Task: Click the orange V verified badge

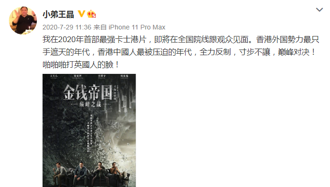Action: click(x=81, y=14)
